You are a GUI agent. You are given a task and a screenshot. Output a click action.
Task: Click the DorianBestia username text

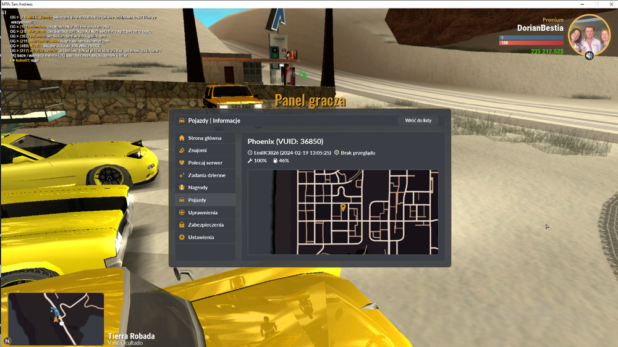coord(540,28)
